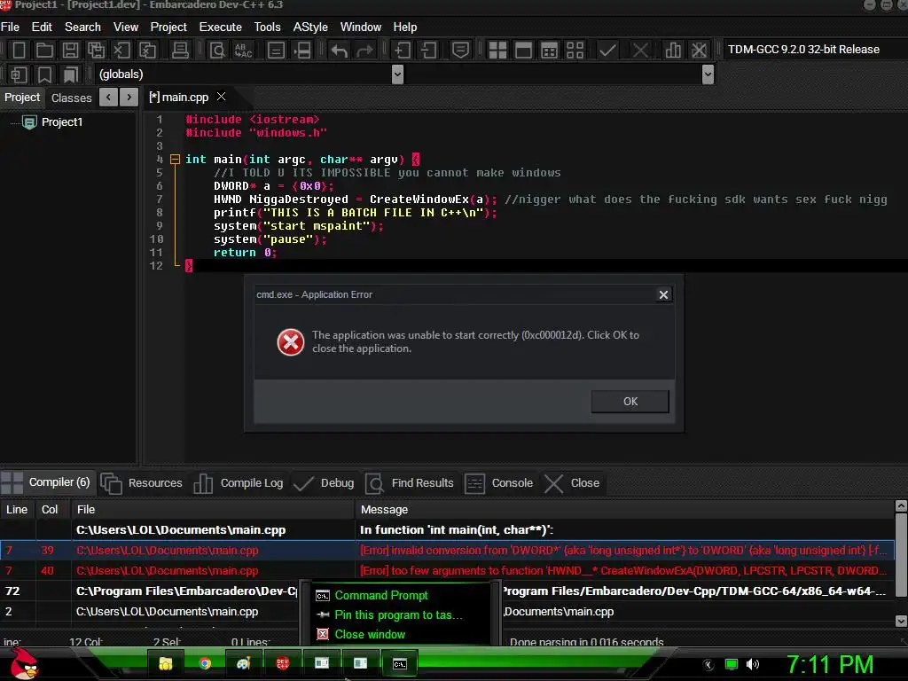Open Find with the magnifier toolbar icon

pyautogui.click(x=217, y=50)
